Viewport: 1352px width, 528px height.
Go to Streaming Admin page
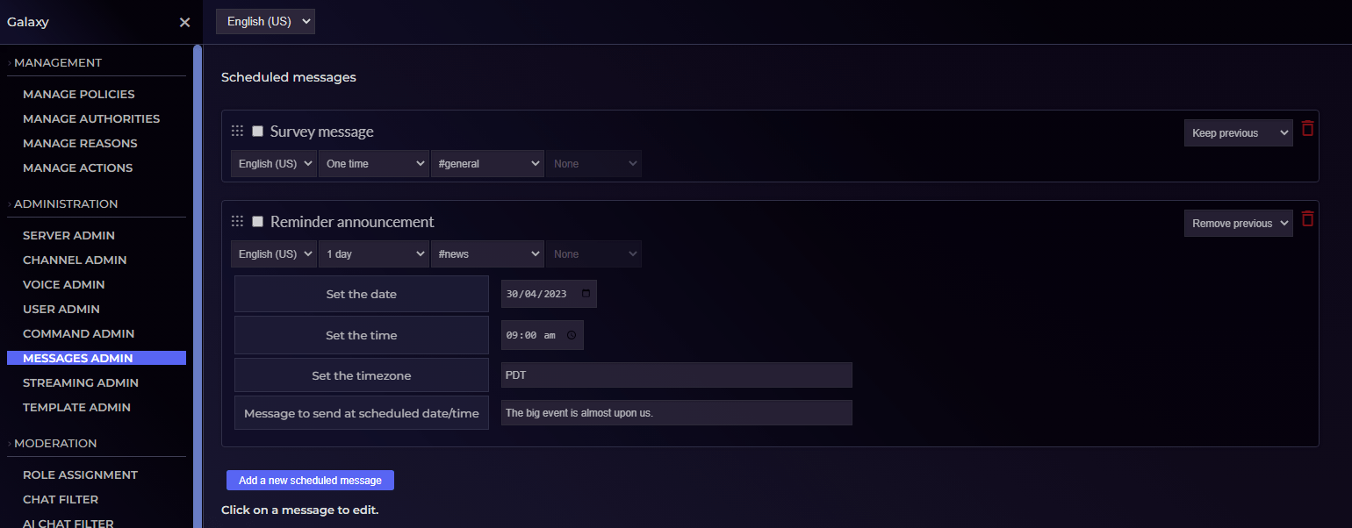click(x=81, y=382)
